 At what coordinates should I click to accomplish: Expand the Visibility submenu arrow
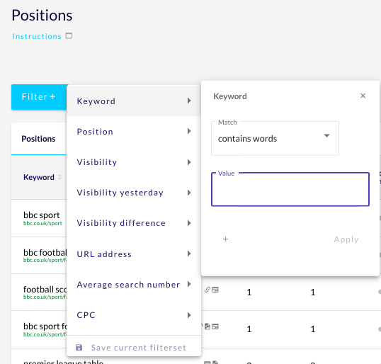coord(189,162)
